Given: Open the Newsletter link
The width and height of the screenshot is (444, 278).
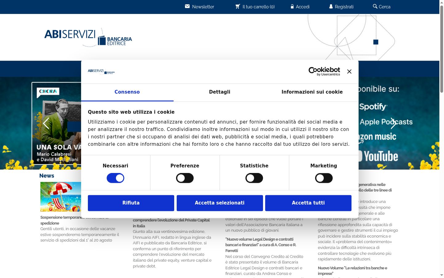Looking at the screenshot, I should [x=203, y=7].
